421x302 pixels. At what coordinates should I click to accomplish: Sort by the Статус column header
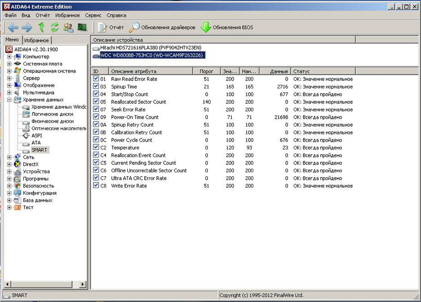coord(323,71)
